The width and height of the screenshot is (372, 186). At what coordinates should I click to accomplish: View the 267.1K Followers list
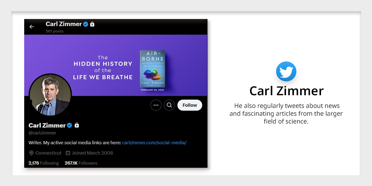(x=81, y=163)
